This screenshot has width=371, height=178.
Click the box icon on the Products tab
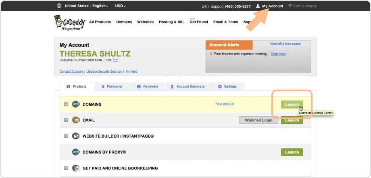(69, 87)
